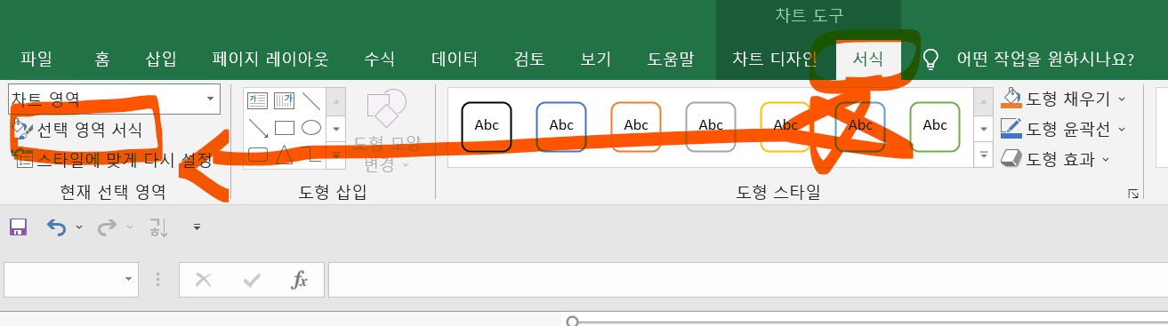Click the 어떤 작업을 원하시나요? search box

point(1045,60)
